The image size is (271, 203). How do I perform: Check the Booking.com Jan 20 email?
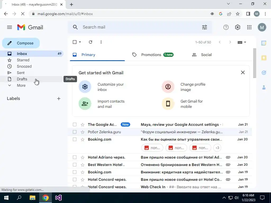(75, 139)
